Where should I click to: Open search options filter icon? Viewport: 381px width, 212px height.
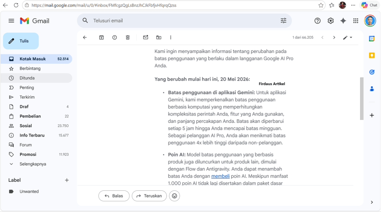[283, 20]
